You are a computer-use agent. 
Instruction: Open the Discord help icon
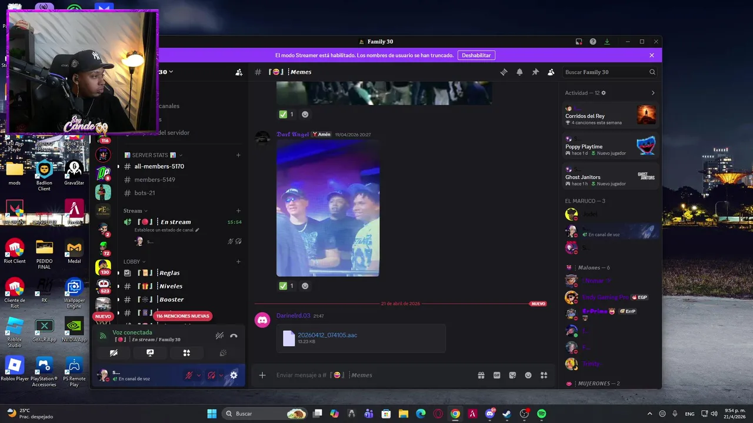click(593, 42)
